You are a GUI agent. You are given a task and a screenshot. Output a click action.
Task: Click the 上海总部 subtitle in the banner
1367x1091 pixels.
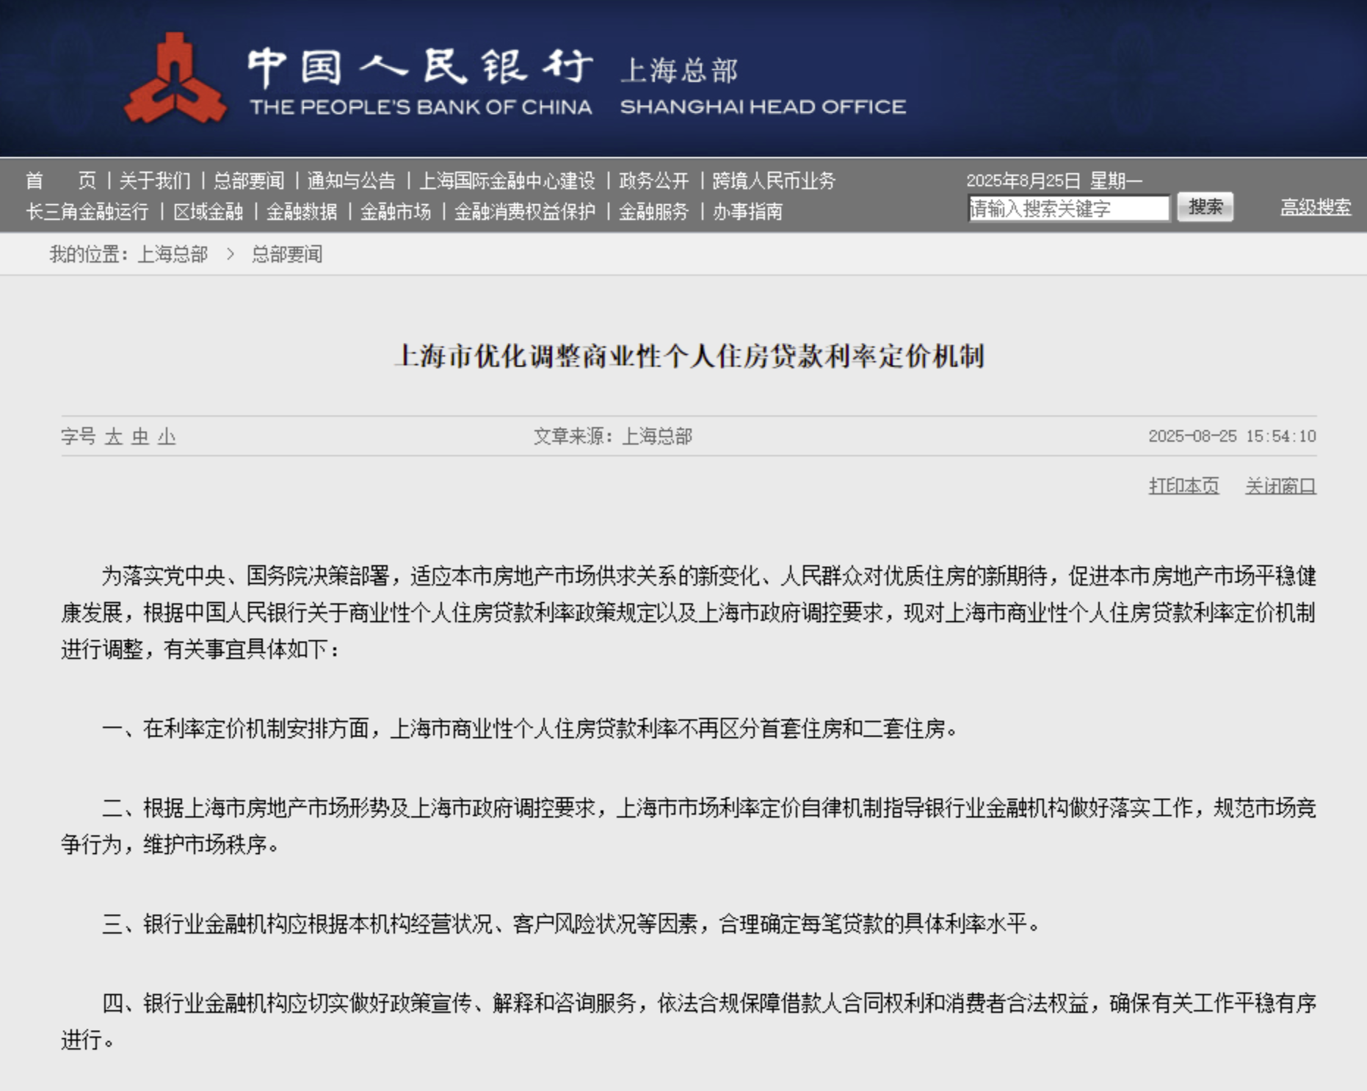pos(679,70)
